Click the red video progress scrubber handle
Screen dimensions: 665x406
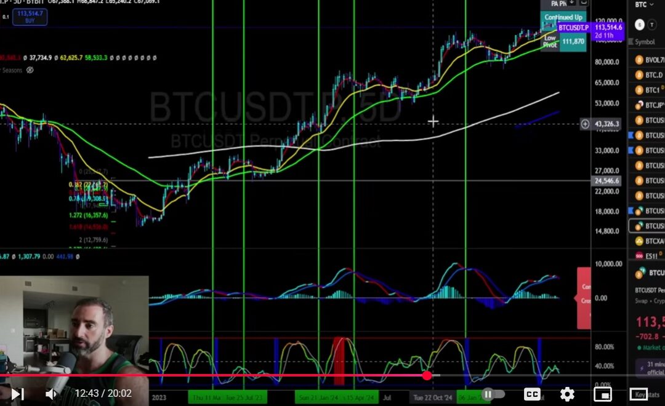pos(427,375)
